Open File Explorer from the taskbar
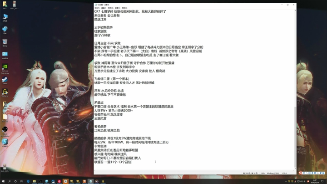327x184 pixels. [35, 181]
